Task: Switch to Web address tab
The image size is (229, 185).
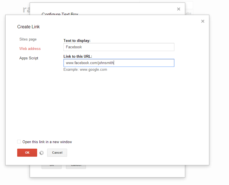Action: click(30, 49)
